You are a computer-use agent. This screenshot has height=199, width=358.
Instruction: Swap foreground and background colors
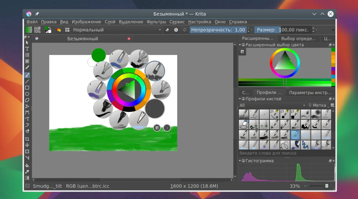(x=50, y=28)
